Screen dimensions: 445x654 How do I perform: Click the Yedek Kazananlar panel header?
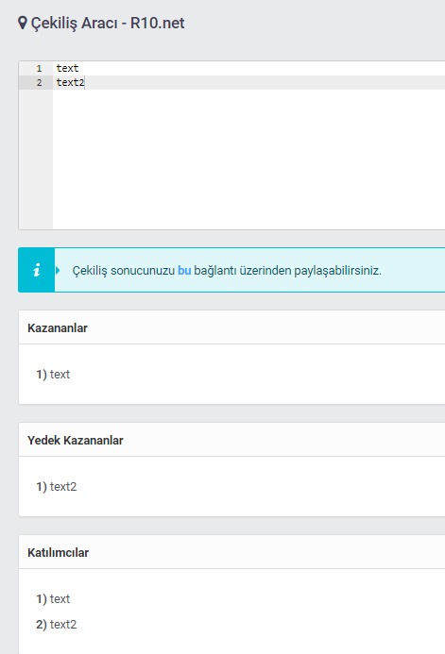tap(231, 440)
